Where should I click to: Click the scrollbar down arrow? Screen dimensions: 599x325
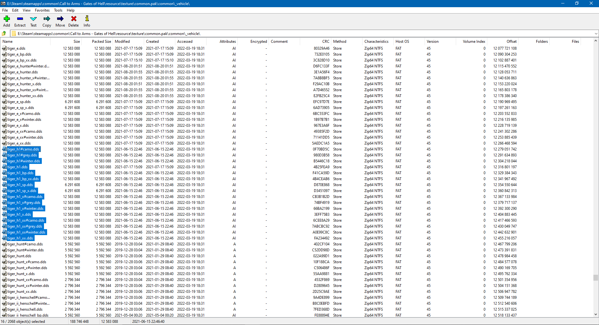click(596, 315)
